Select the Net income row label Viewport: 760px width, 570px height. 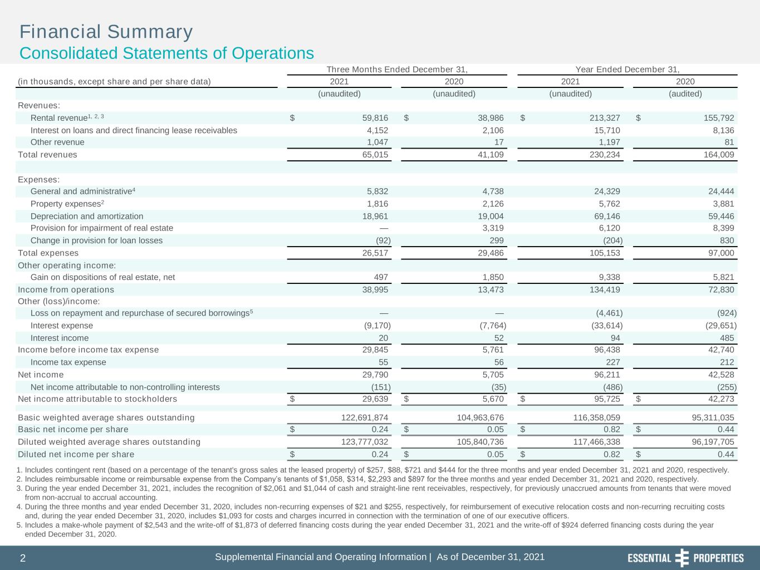[41, 375]
